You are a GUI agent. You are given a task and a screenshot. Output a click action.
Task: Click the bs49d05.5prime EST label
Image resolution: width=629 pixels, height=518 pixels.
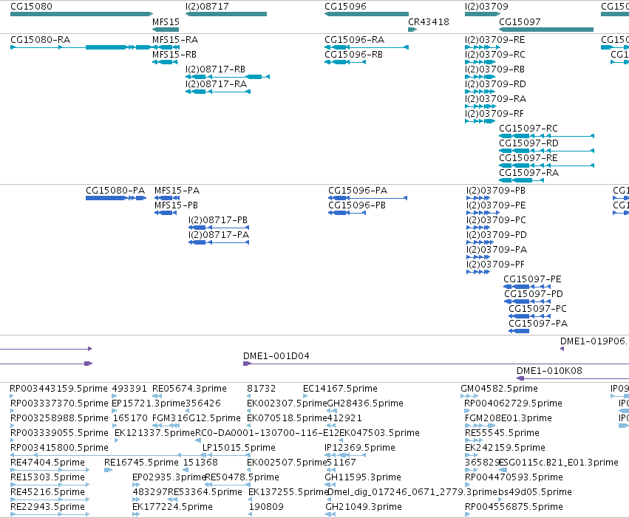click(535, 492)
